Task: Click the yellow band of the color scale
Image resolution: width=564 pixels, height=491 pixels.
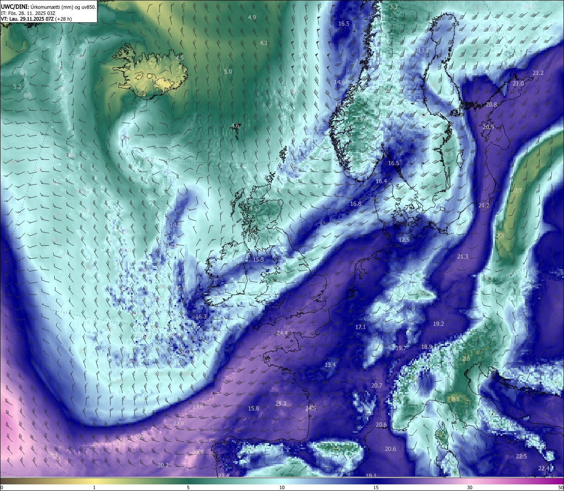Action: (x=95, y=481)
